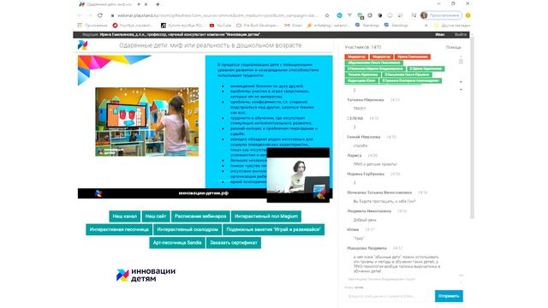This screenshot has height=308, width=548.
Task: Open the green extension with badge
Action: [360, 15]
